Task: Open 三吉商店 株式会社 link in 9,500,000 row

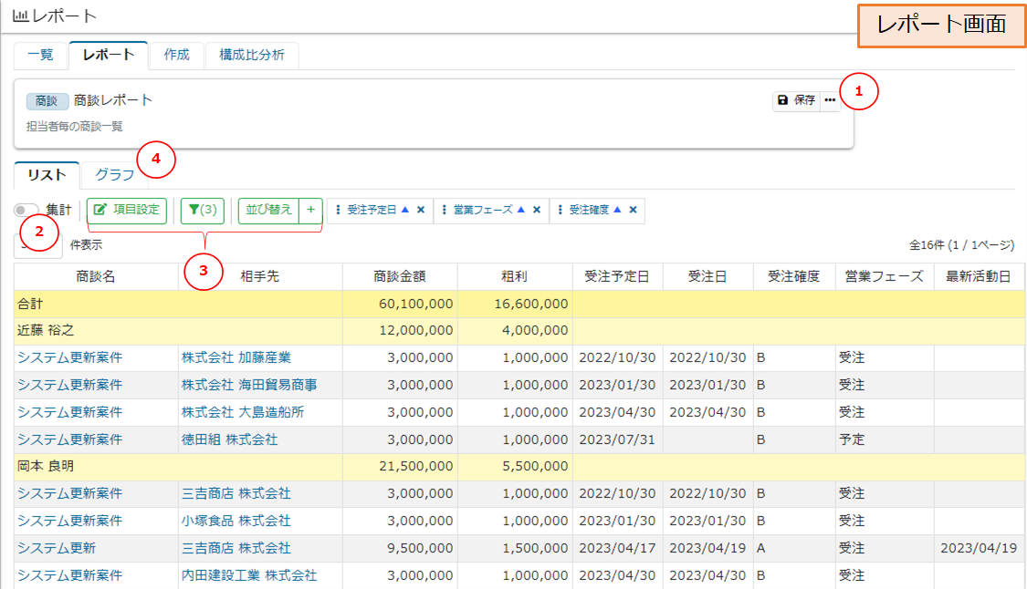Action: pos(236,548)
